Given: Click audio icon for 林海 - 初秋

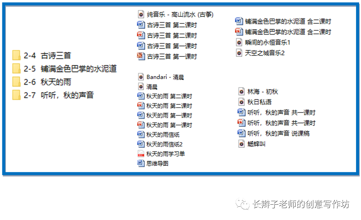Looking at the screenshot, I should point(241,91).
